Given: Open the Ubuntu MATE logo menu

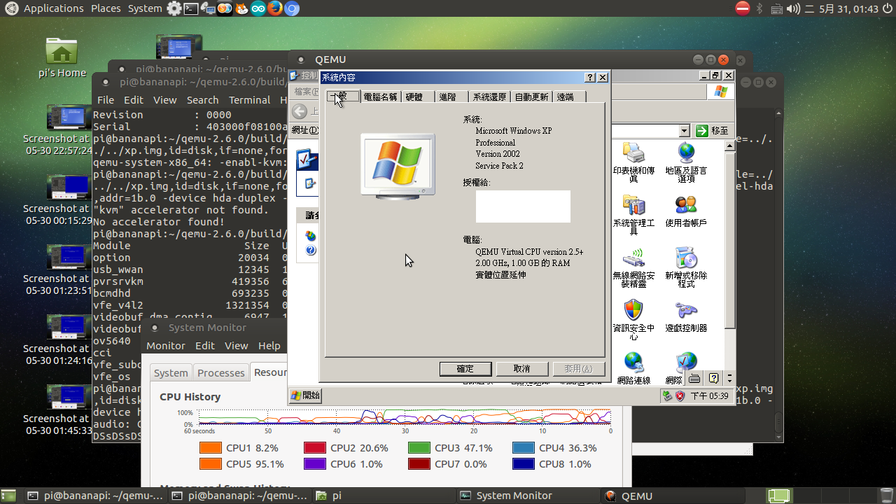Looking at the screenshot, I should [x=10, y=8].
